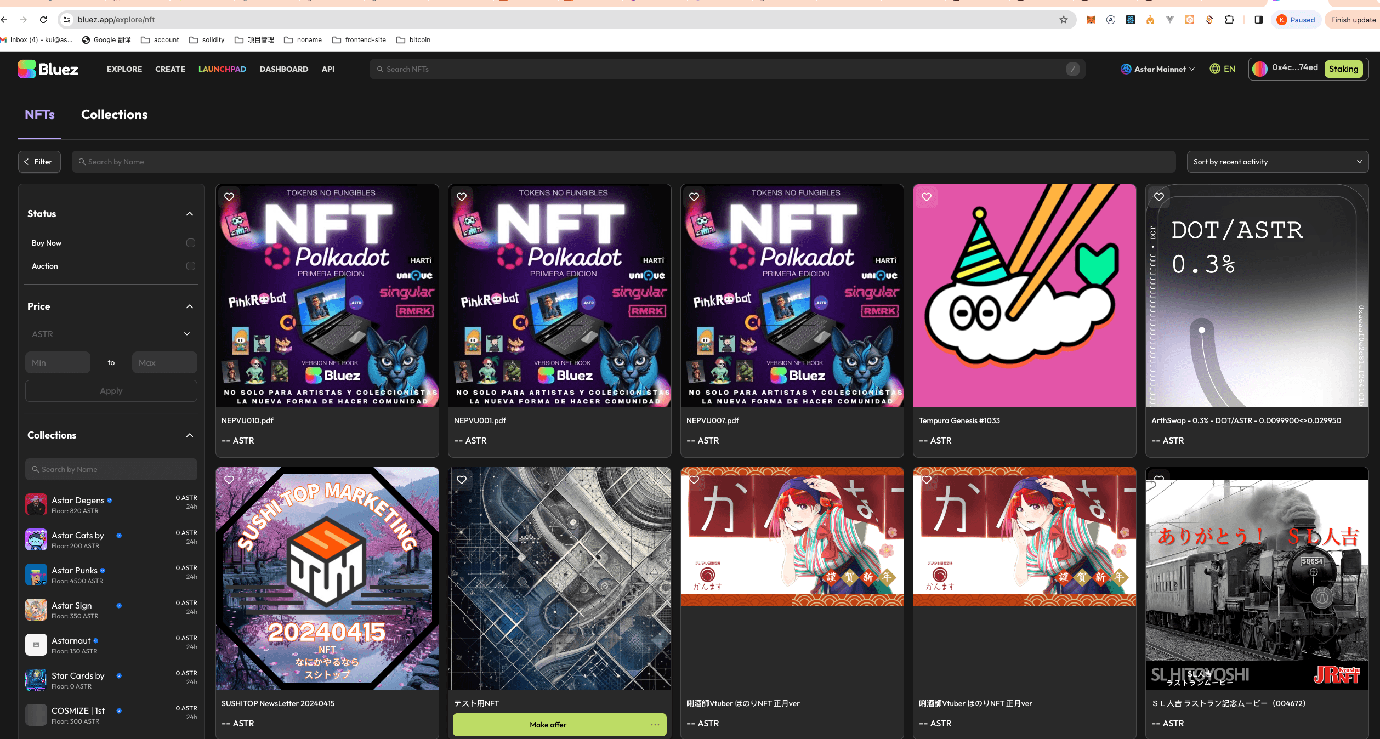The height and width of the screenshot is (739, 1380).
Task: Open Star Cards collection avatar
Action: 36,680
